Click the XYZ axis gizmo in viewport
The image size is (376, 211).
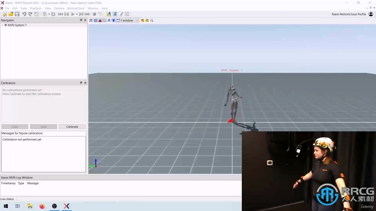[94, 164]
